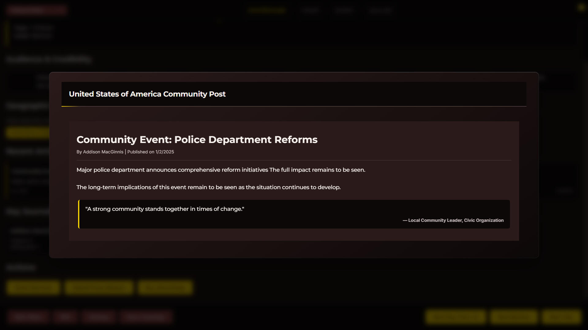Click the last yellow blurred footer button
Viewport: 588px width, 330px height.
click(x=561, y=317)
